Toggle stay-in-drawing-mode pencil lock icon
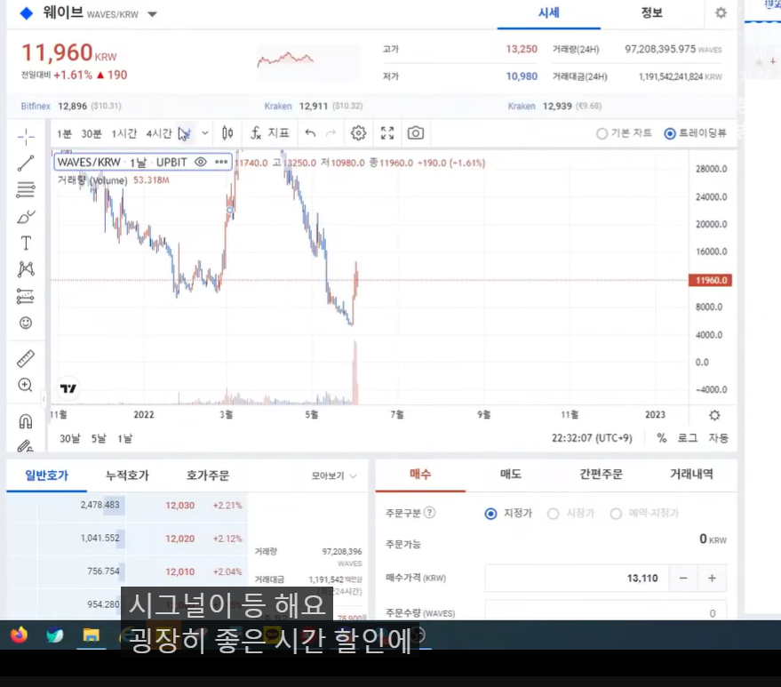The height and width of the screenshot is (687, 781). [x=26, y=445]
